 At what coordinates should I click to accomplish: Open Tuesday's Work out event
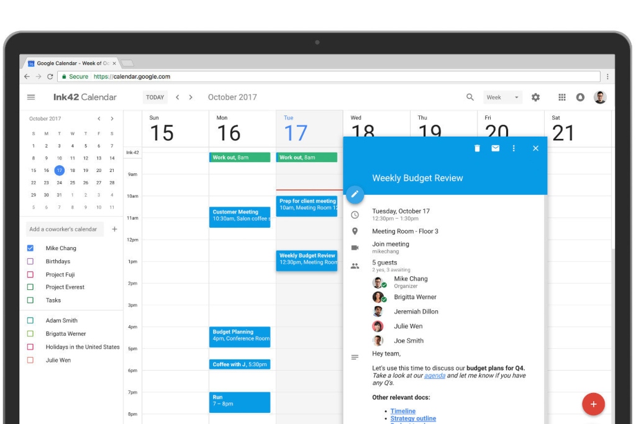(307, 157)
